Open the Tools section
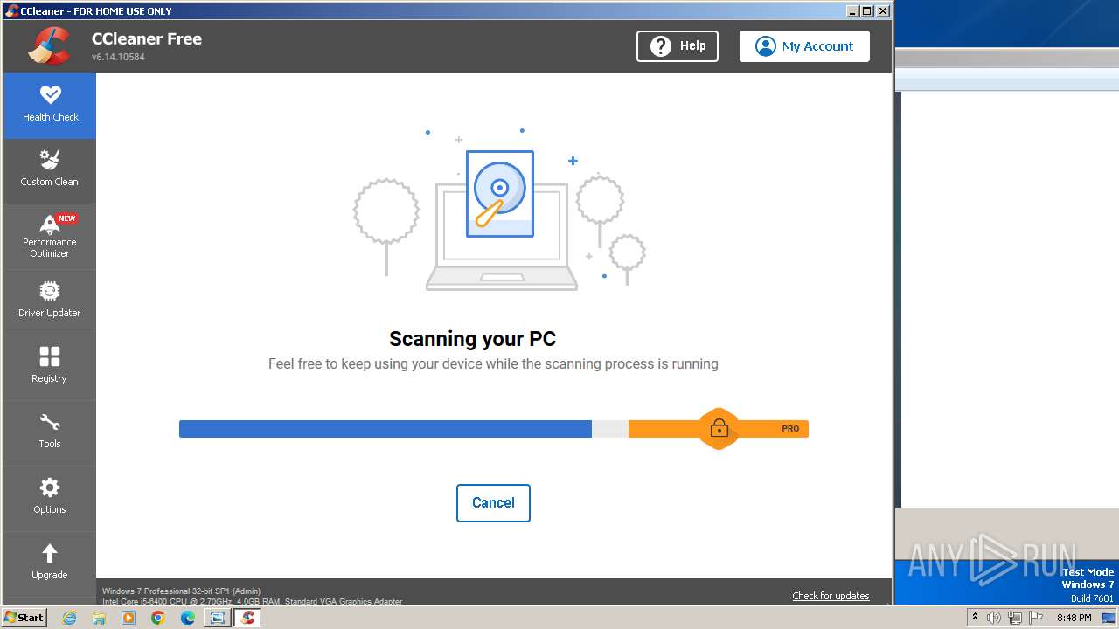 pyautogui.click(x=50, y=433)
